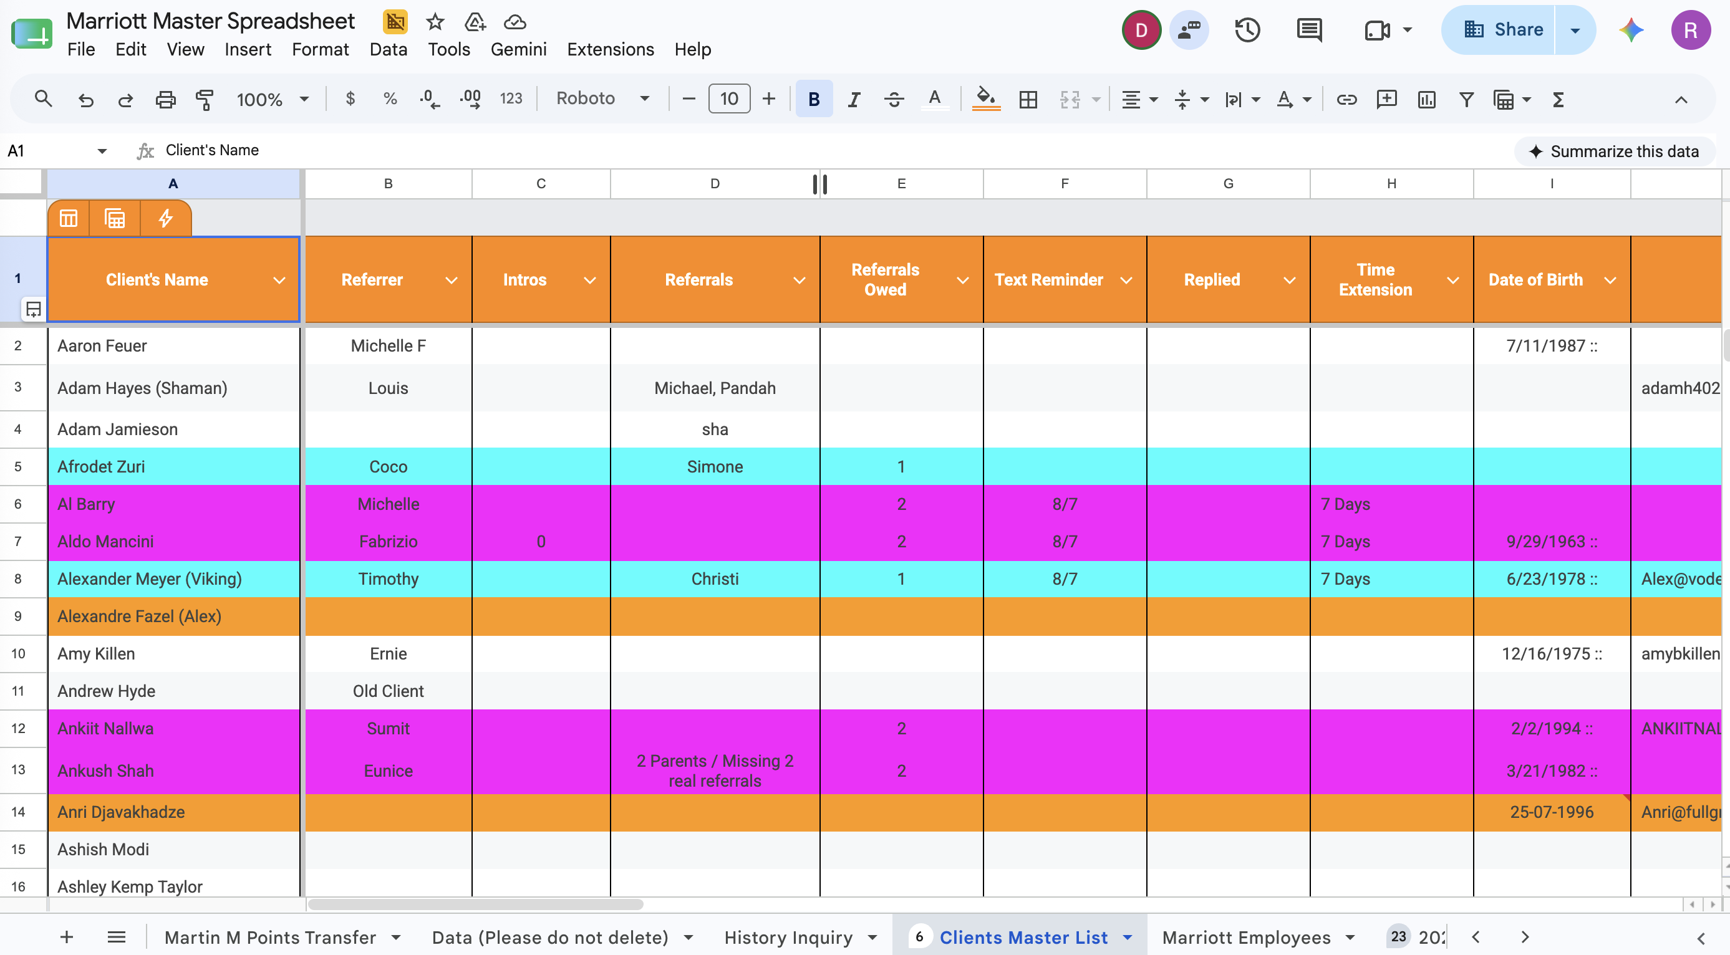Open version history clock icon
The width and height of the screenshot is (1730, 955).
(1248, 30)
